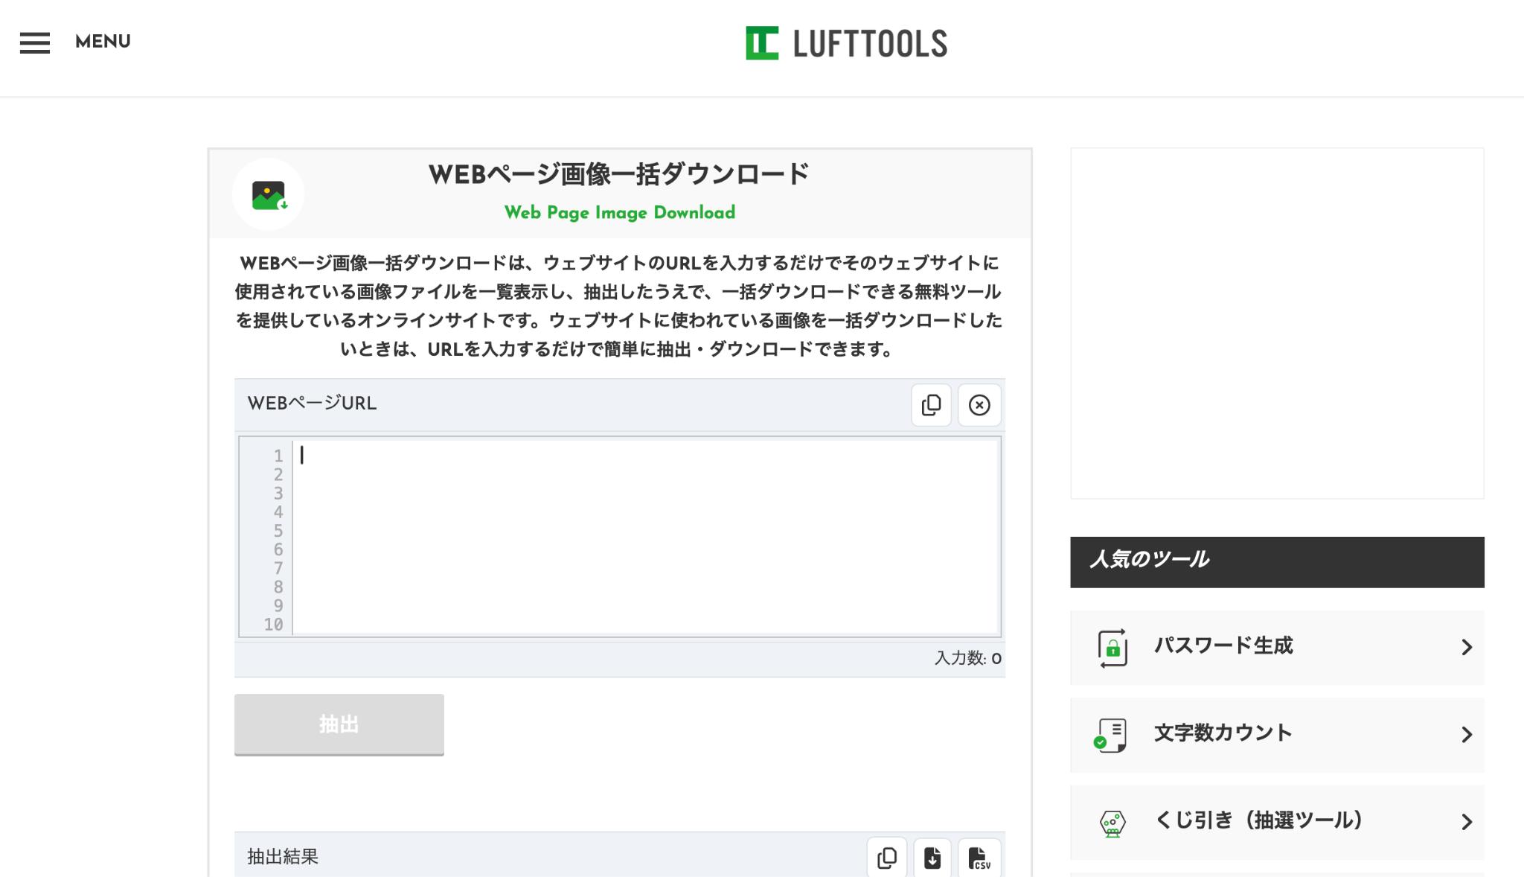Screen dimensions: 1524x877
Task: Expand 文字数カウント chevron arrow
Action: [x=1467, y=735]
